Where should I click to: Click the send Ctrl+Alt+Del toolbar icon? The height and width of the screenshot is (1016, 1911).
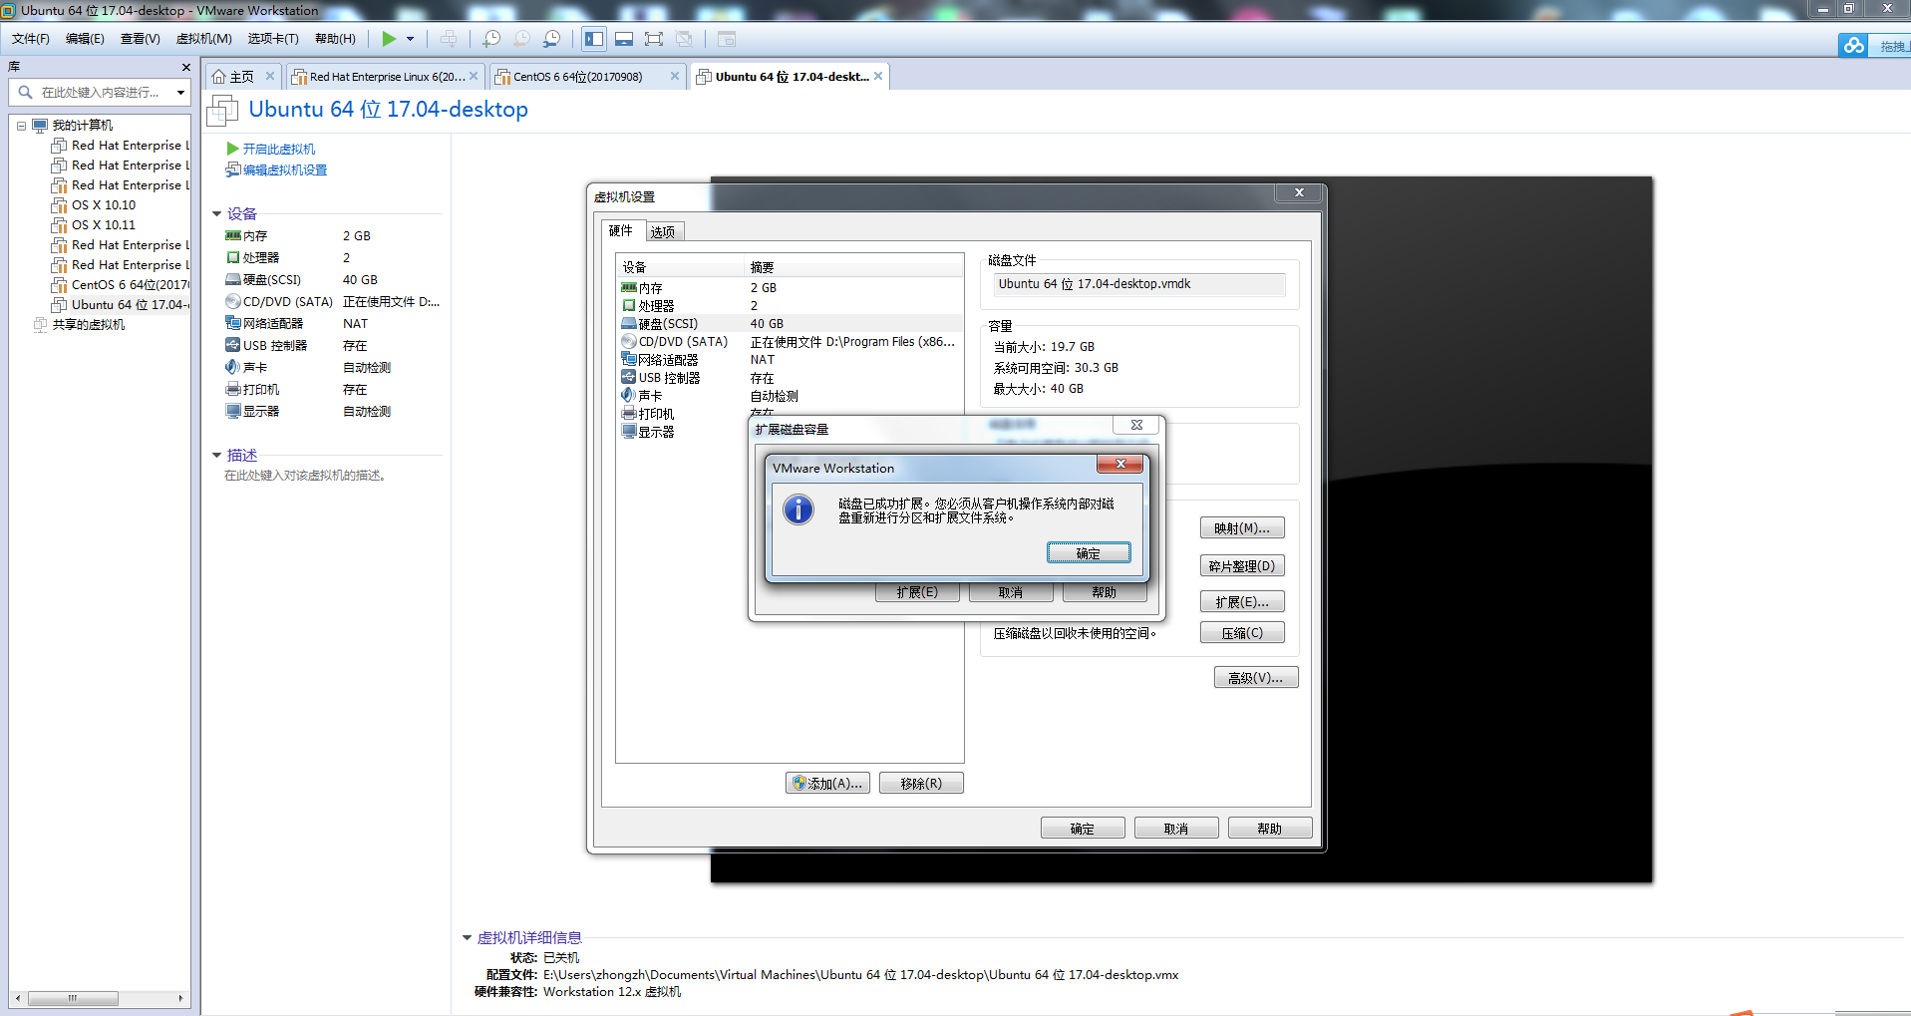(449, 39)
